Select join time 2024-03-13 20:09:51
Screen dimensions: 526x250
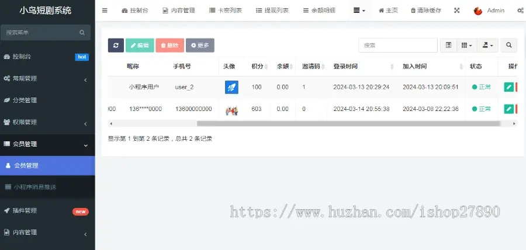(430, 87)
